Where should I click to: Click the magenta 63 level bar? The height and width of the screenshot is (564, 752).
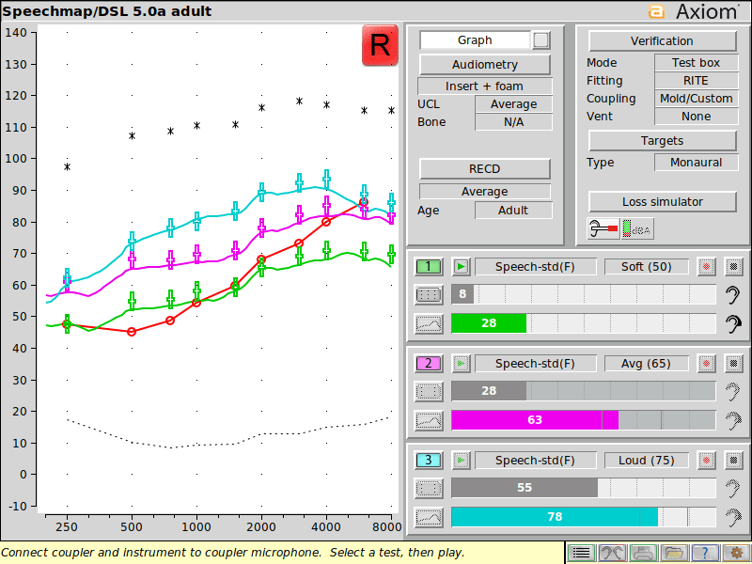(x=535, y=420)
